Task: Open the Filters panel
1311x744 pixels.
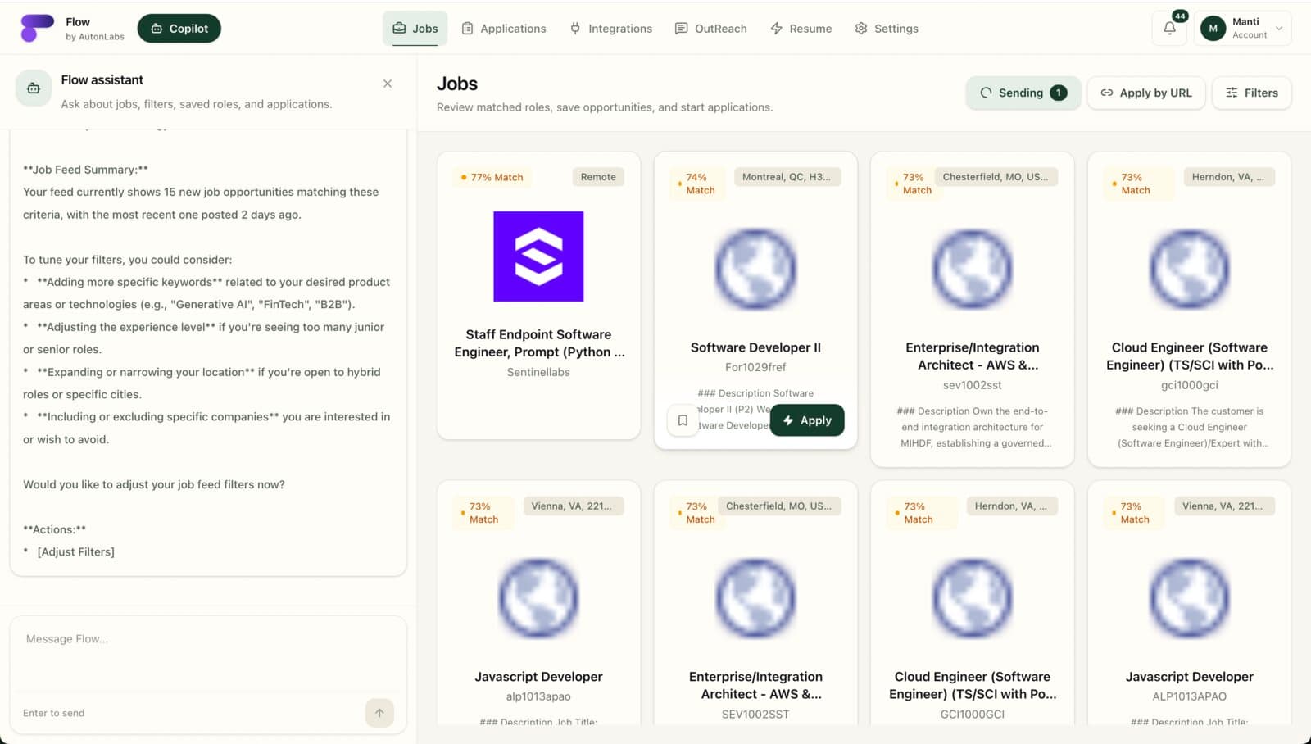Action: pos(1251,93)
